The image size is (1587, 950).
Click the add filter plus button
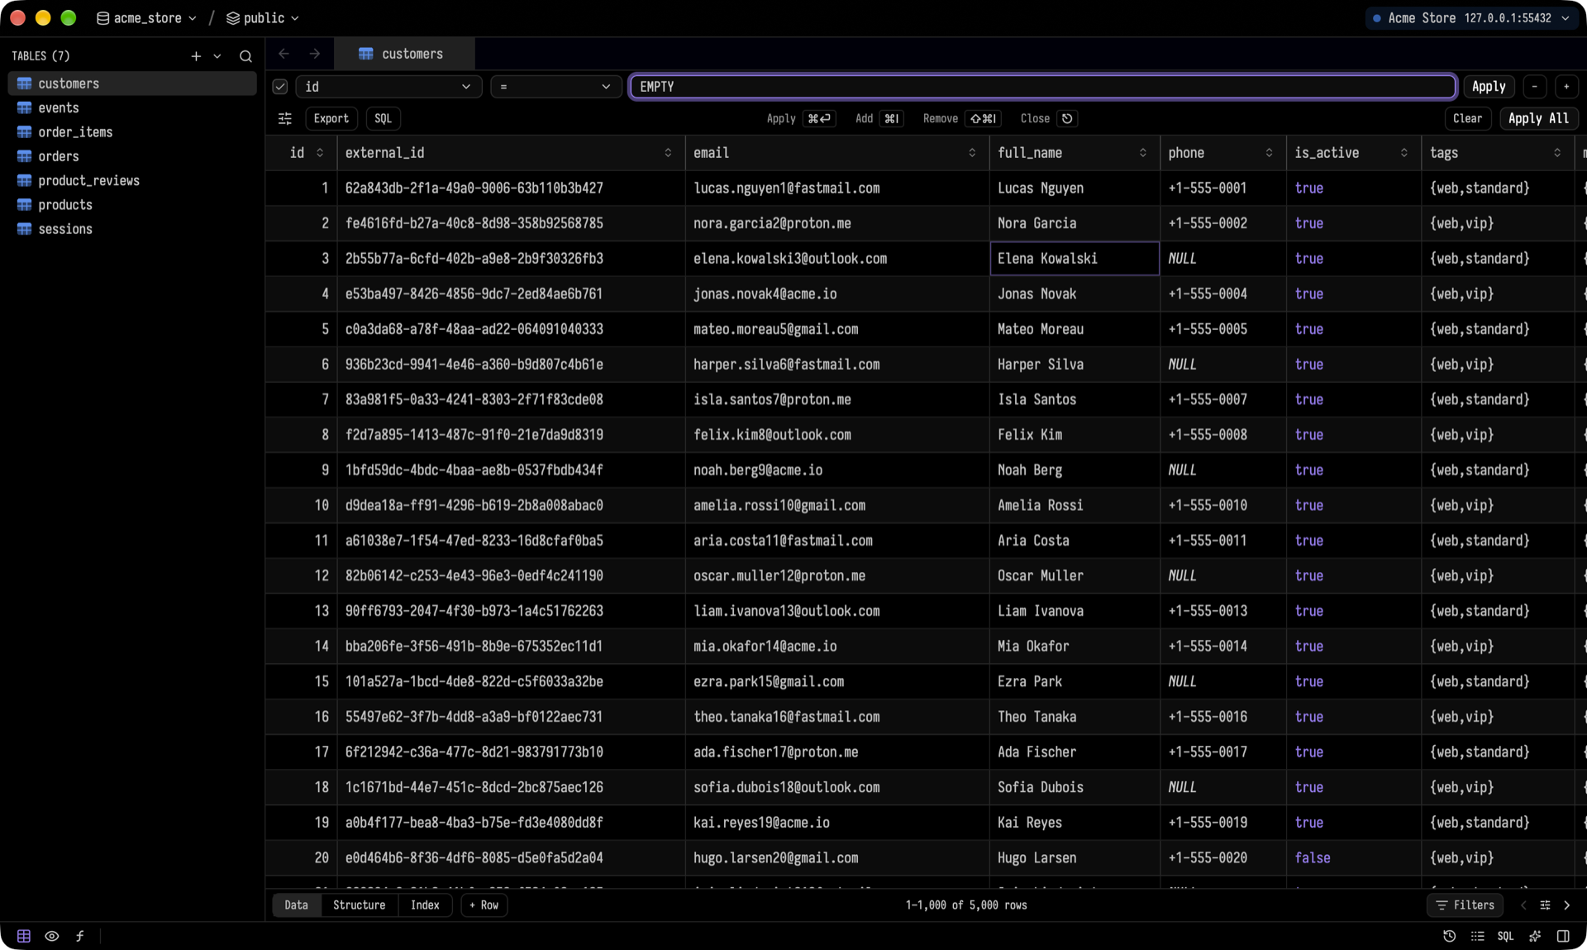coord(1566,86)
